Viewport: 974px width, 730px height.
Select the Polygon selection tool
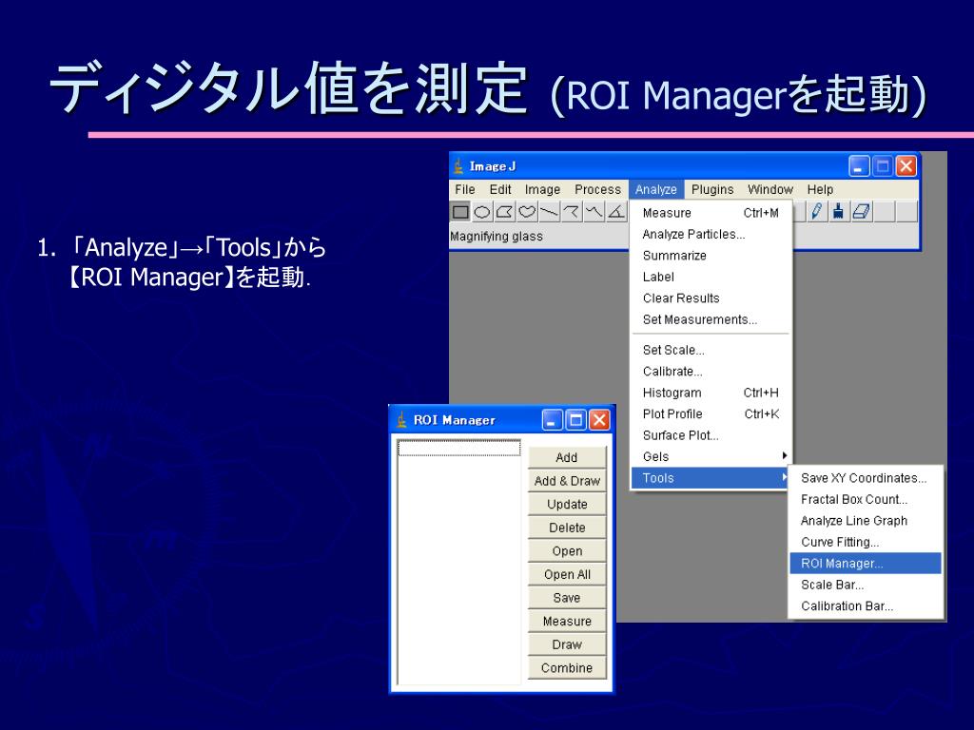504,212
